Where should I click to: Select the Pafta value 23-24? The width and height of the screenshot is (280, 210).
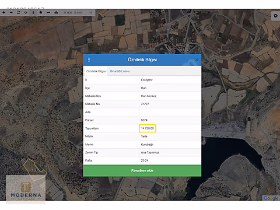tap(145, 160)
